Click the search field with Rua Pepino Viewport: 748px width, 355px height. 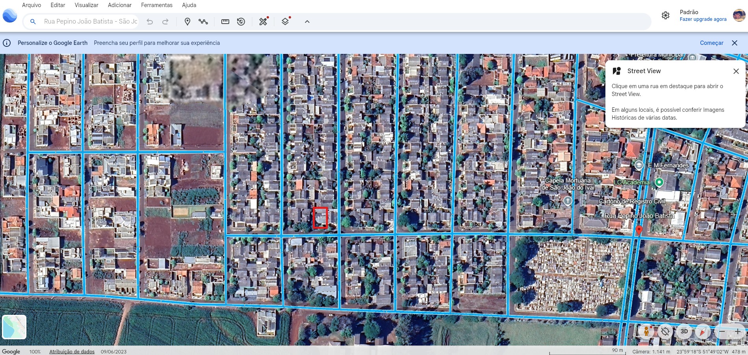pyautogui.click(x=91, y=22)
